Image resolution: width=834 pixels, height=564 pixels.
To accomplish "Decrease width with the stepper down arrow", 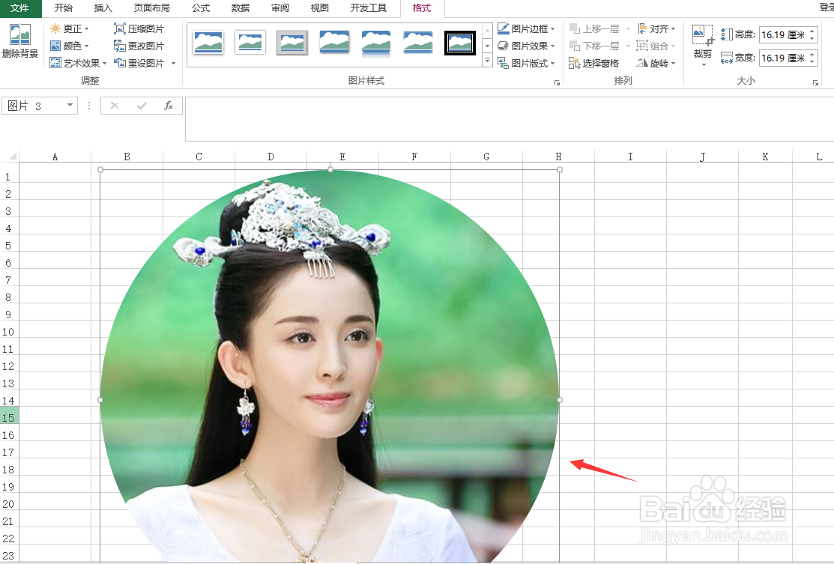I will click(x=812, y=61).
